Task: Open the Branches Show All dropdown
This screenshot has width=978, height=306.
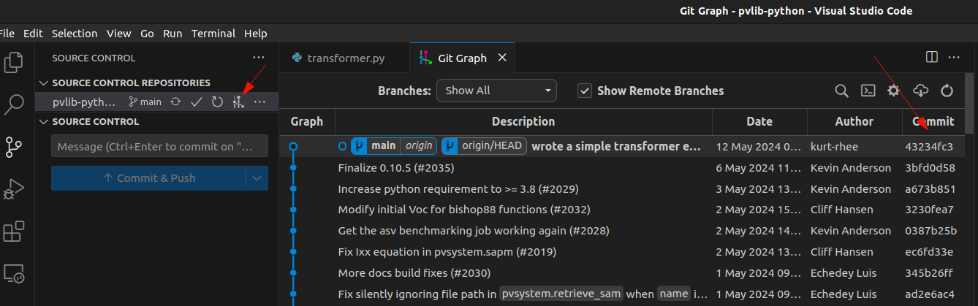Action: (496, 91)
